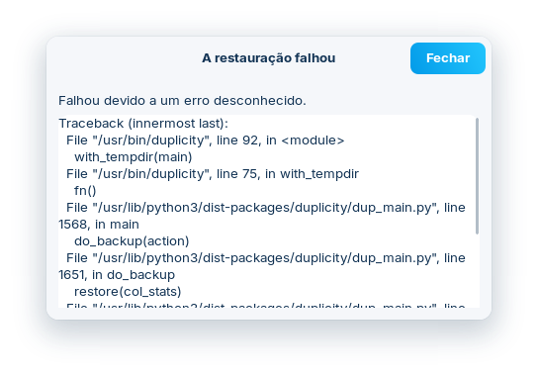Click the "1568, in main" line
The height and width of the screenshot is (376, 538).
(x=99, y=225)
